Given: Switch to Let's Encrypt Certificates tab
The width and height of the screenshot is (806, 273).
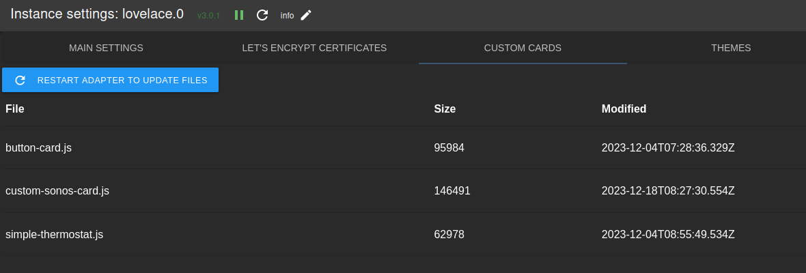Looking at the screenshot, I should pos(314,48).
